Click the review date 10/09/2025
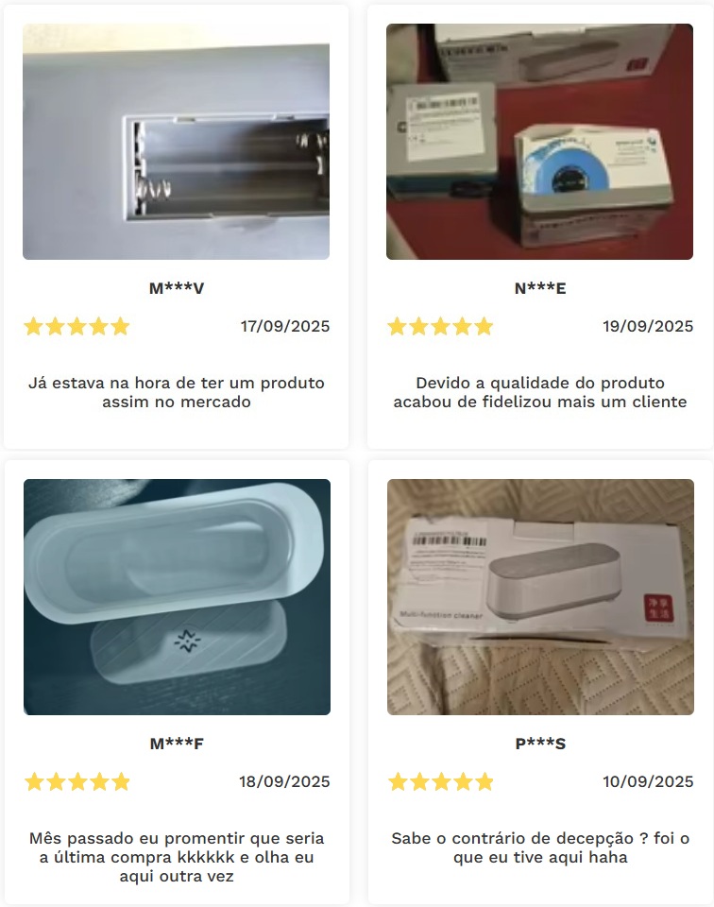714x907 pixels. tap(648, 781)
